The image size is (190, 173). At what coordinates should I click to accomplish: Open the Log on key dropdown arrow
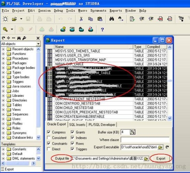point(12,29)
